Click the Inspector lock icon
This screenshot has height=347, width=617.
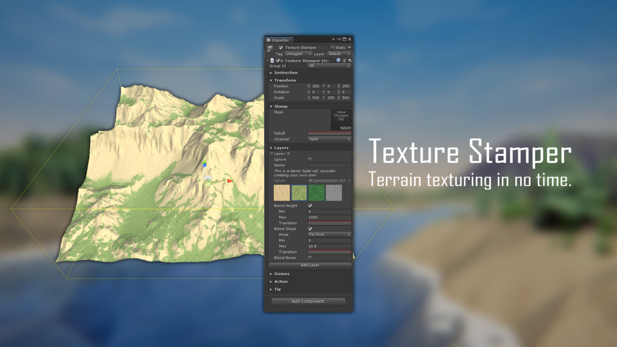point(333,39)
